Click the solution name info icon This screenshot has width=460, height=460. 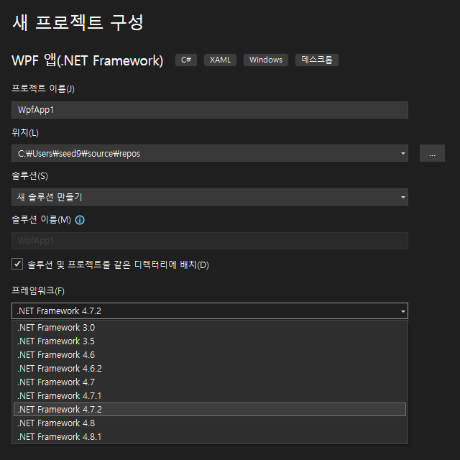click(x=80, y=220)
